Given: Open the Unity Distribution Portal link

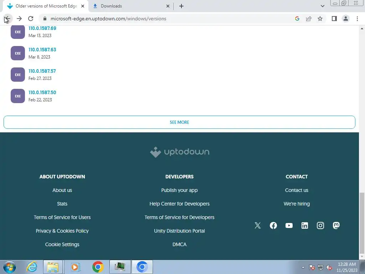Looking at the screenshot, I should (x=180, y=231).
